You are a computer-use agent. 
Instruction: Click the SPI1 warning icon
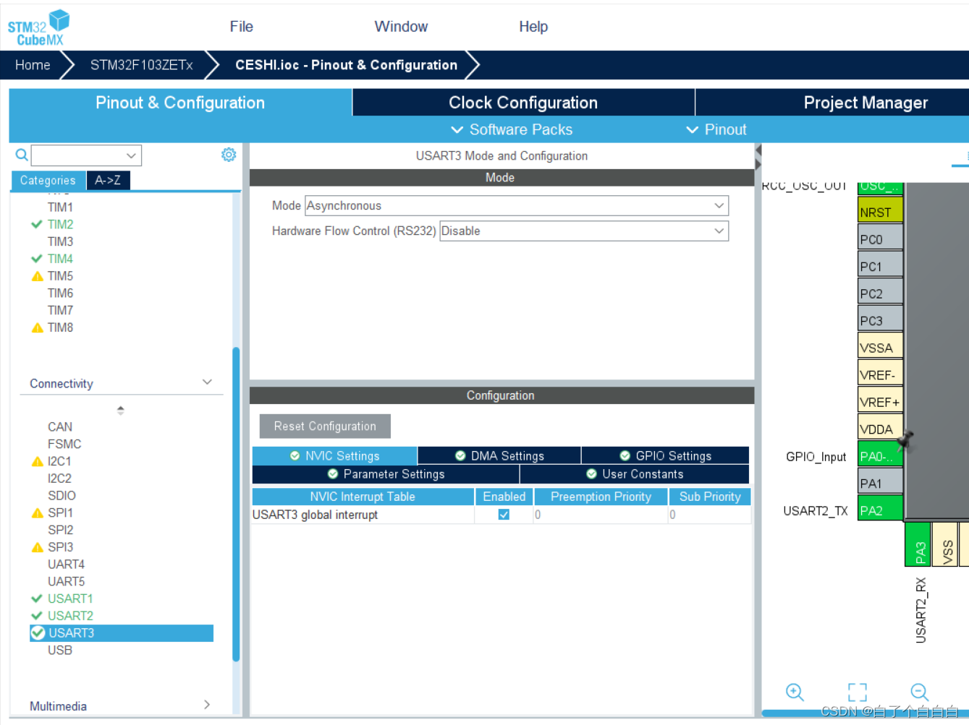38,513
